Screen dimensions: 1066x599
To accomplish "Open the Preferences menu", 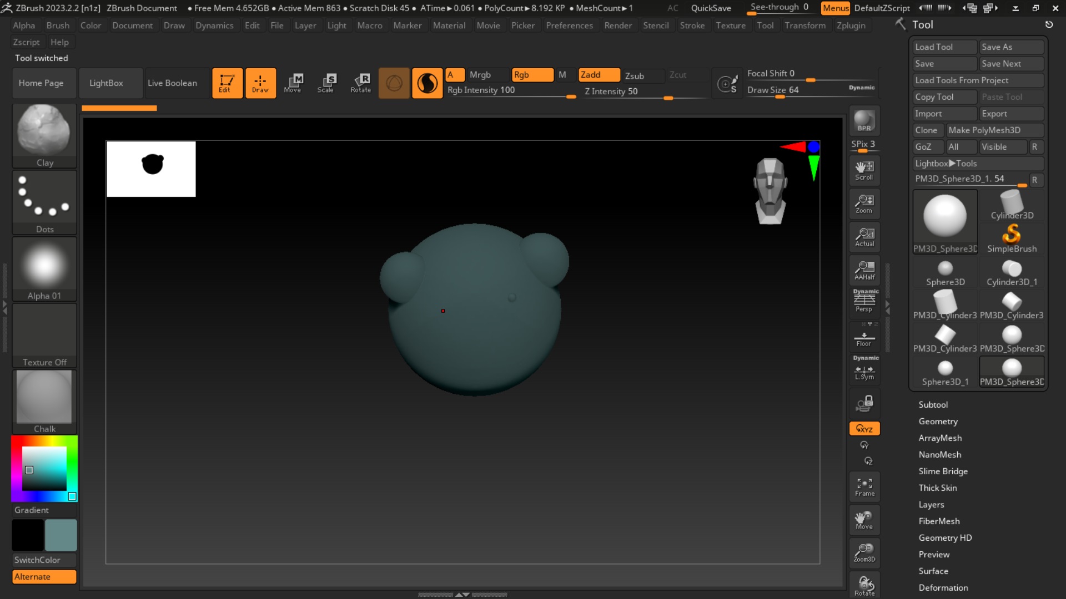I will (x=569, y=26).
